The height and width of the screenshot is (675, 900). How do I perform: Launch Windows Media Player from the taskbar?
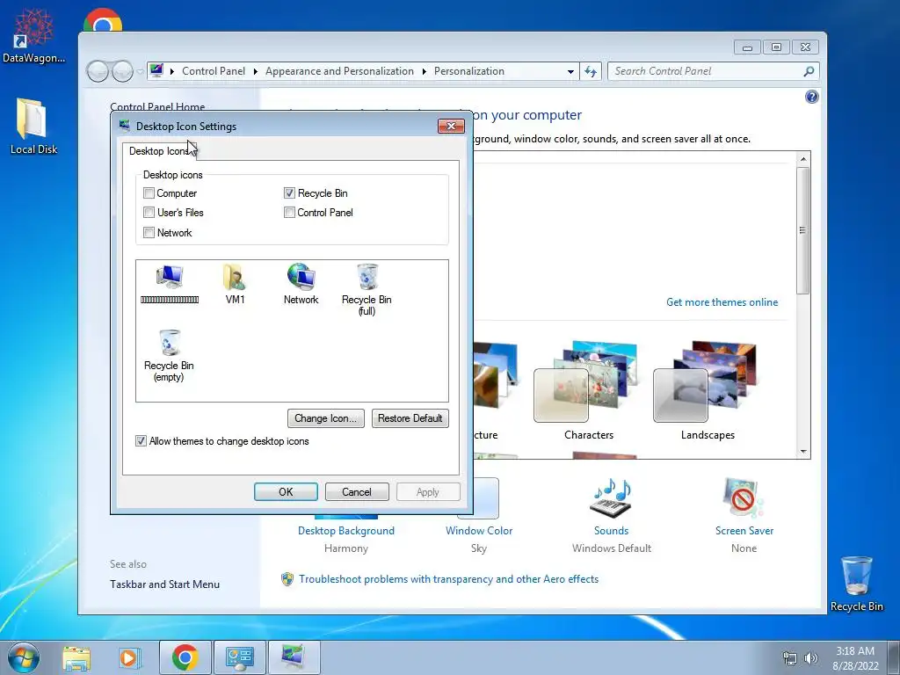click(129, 657)
